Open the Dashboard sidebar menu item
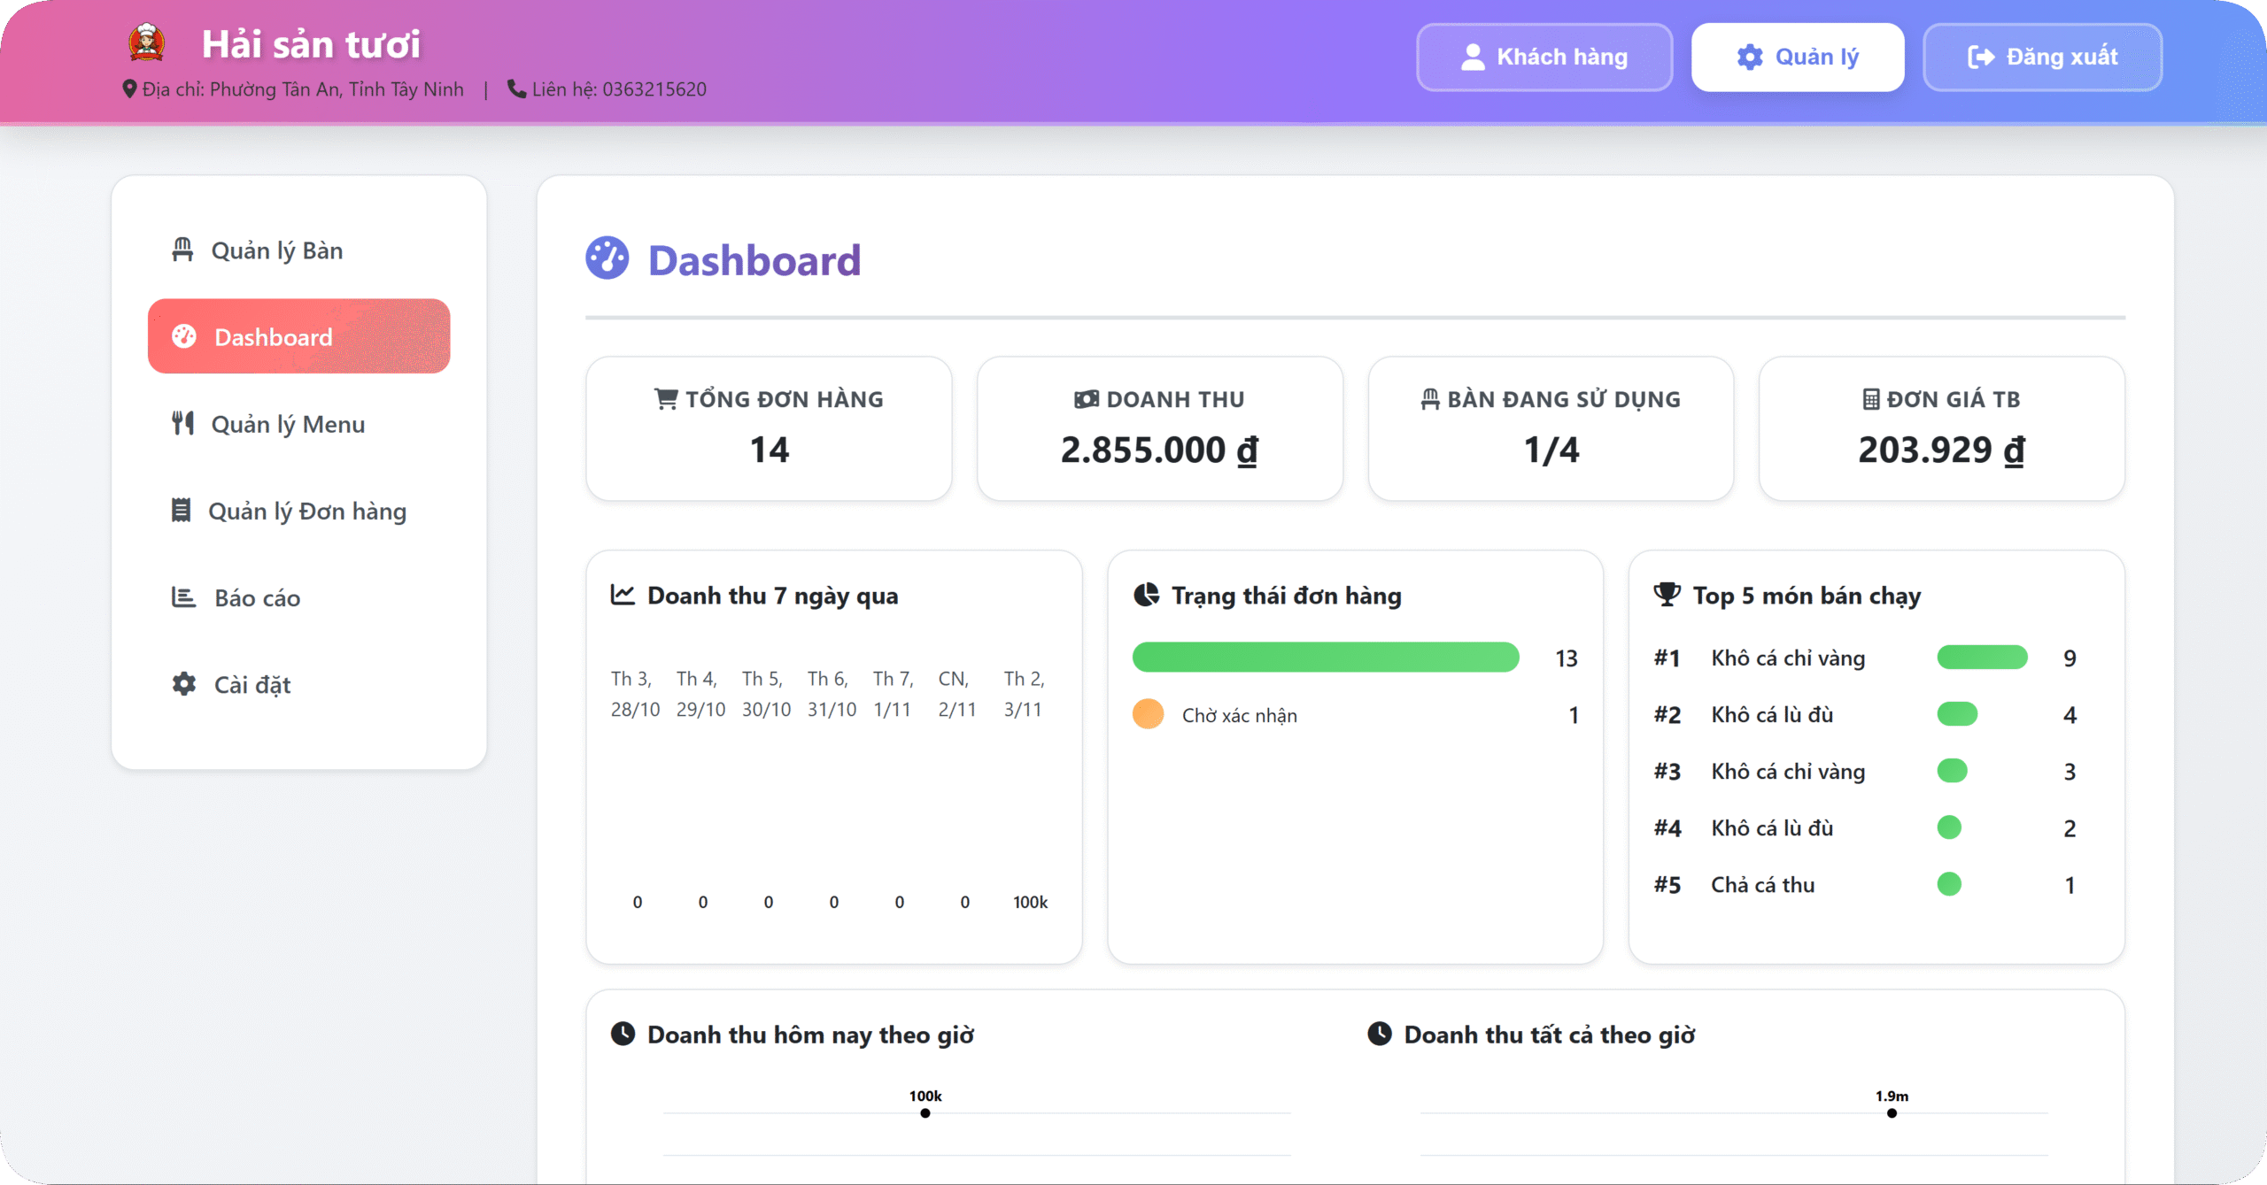 coord(298,336)
